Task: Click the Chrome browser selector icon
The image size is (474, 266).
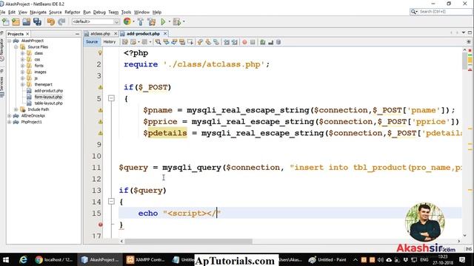Action: pos(127,21)
